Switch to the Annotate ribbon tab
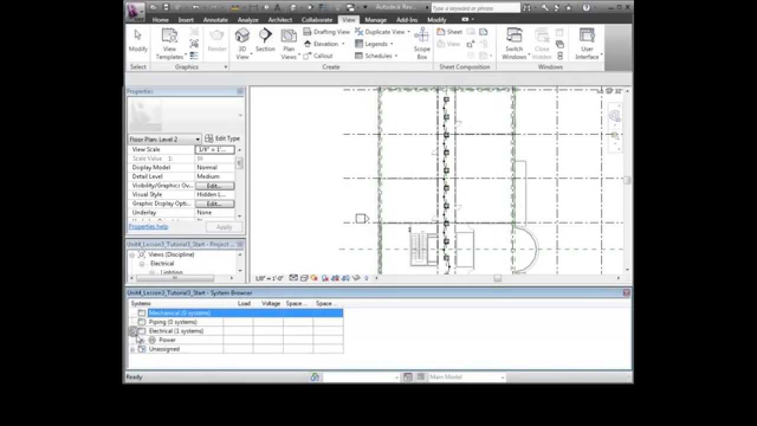The width and height of the screenshot is (757, 426). (215, 20)
